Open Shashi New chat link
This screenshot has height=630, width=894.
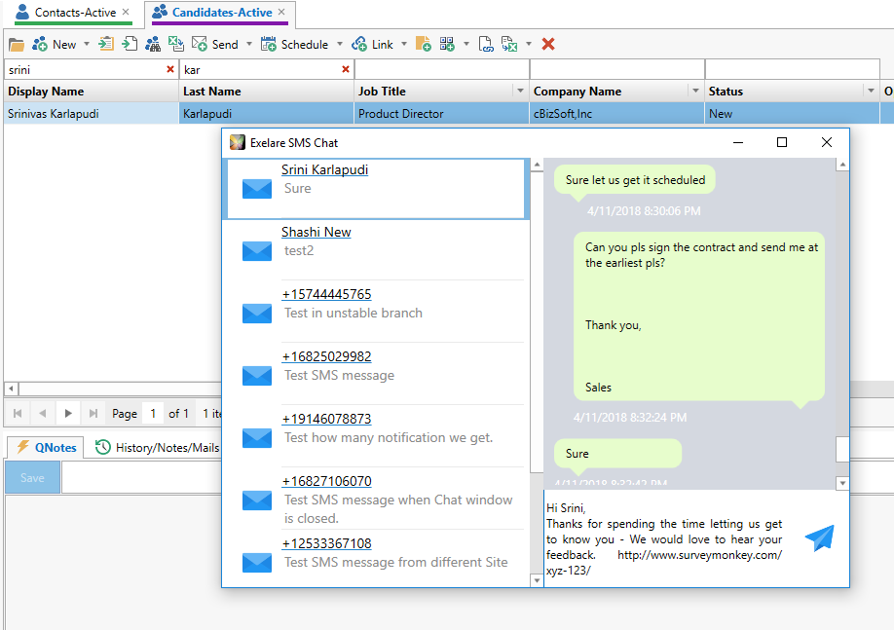pos(316,232)
